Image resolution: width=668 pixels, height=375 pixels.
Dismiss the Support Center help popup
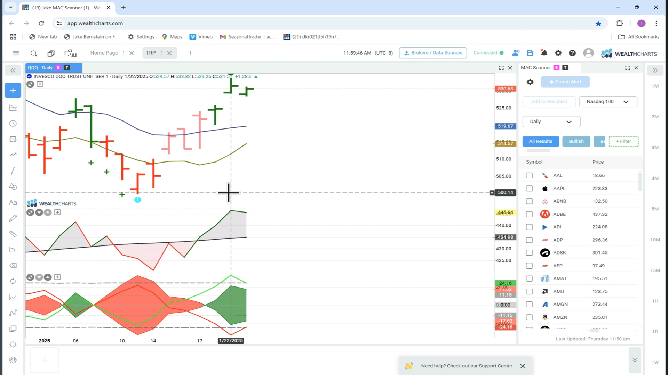coord(523,366)
